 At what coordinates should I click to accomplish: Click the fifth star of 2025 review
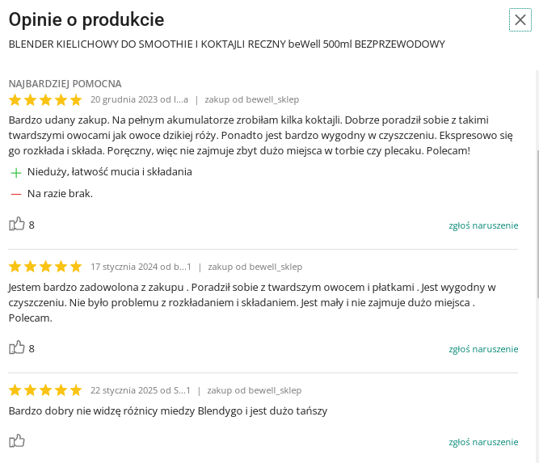(76, 390)
